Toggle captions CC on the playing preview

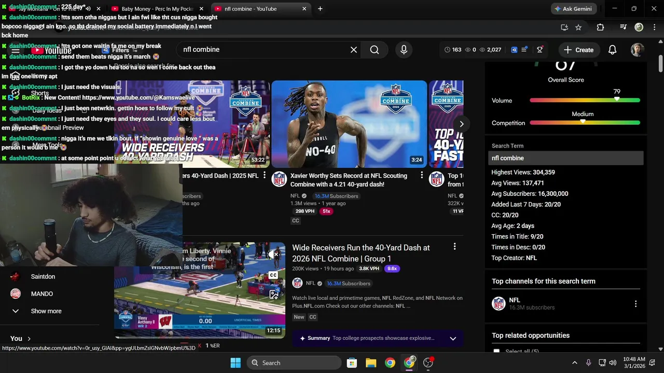[273, 275]
